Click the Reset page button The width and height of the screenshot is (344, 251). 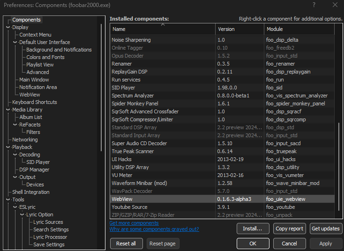click(163, 244)
